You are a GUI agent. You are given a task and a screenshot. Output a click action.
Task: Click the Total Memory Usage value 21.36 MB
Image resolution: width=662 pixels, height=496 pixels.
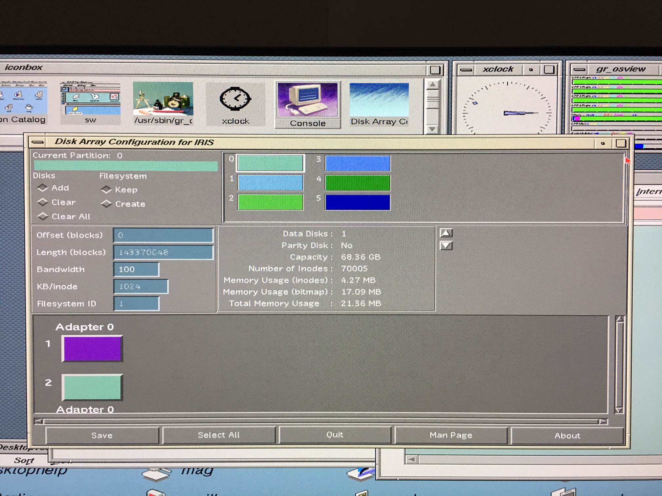(x=361, y=303)
